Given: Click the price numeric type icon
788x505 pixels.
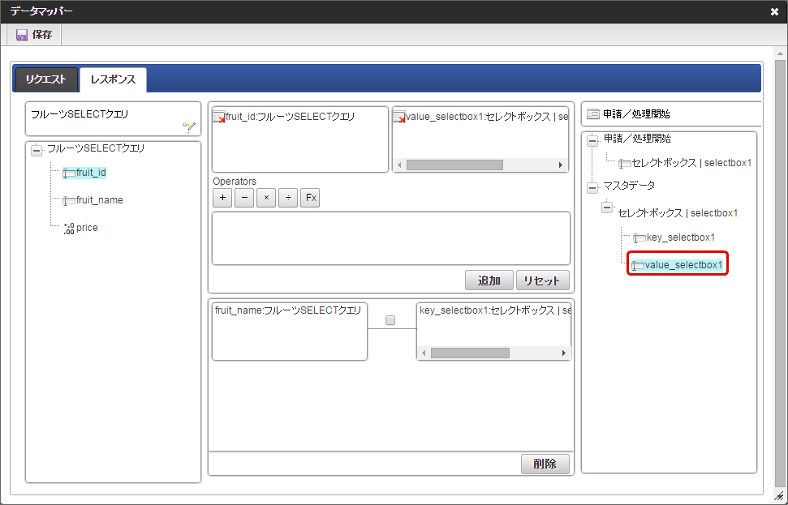Looking at the screenshot, I should tap(69, 229).
